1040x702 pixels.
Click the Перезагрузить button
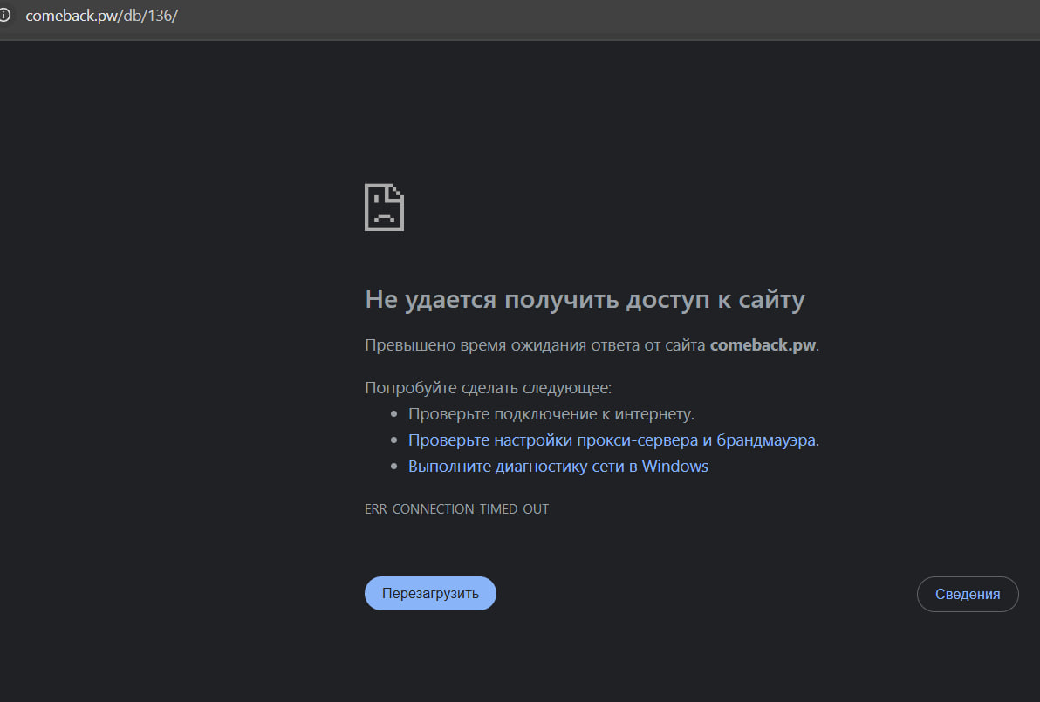coord(430,594)
